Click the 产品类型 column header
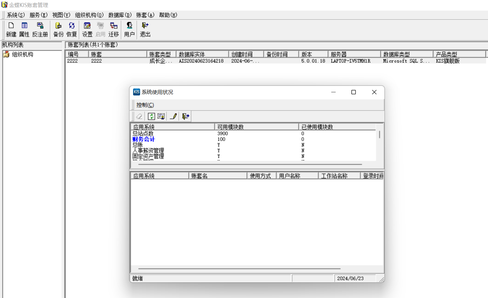This screenshot has width=488, height=298. pyautogui.click(x=459, y=54)
